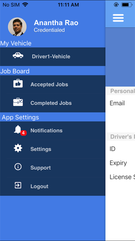
Task: Click the Email field label
Action: [x=117, y=103]
